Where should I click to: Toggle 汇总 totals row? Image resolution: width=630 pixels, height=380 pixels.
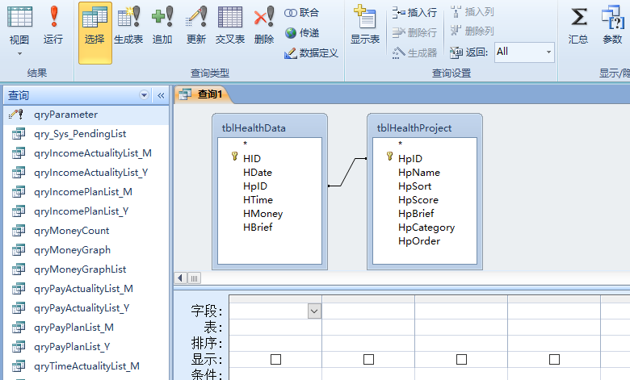coord(578,25)
